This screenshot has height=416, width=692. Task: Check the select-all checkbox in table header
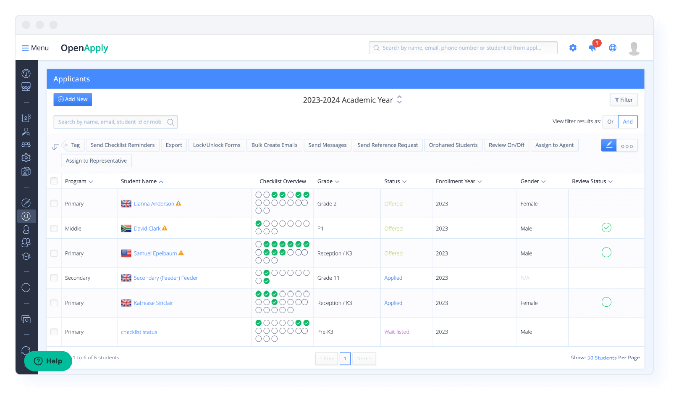pos(54,181)
